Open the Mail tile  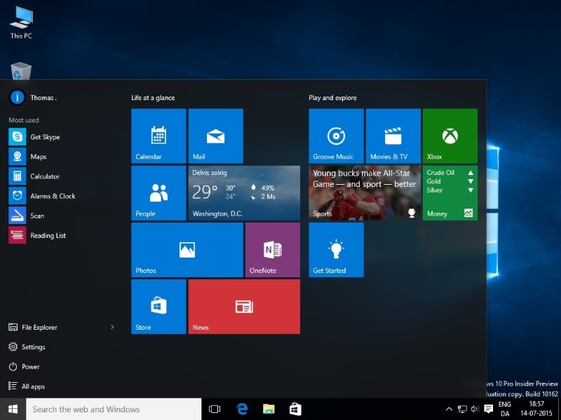[215, 136]
